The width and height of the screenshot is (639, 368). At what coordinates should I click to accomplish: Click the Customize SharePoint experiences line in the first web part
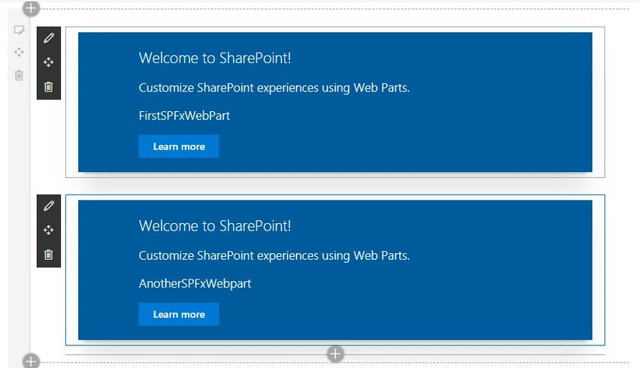274,88
